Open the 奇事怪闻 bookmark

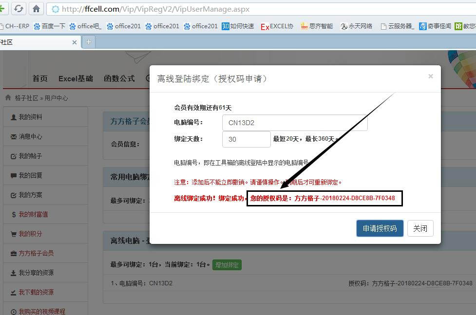[x=435, y=26]
